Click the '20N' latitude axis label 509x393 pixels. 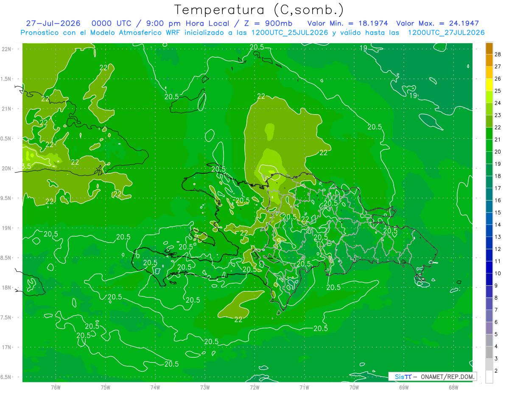6,168
